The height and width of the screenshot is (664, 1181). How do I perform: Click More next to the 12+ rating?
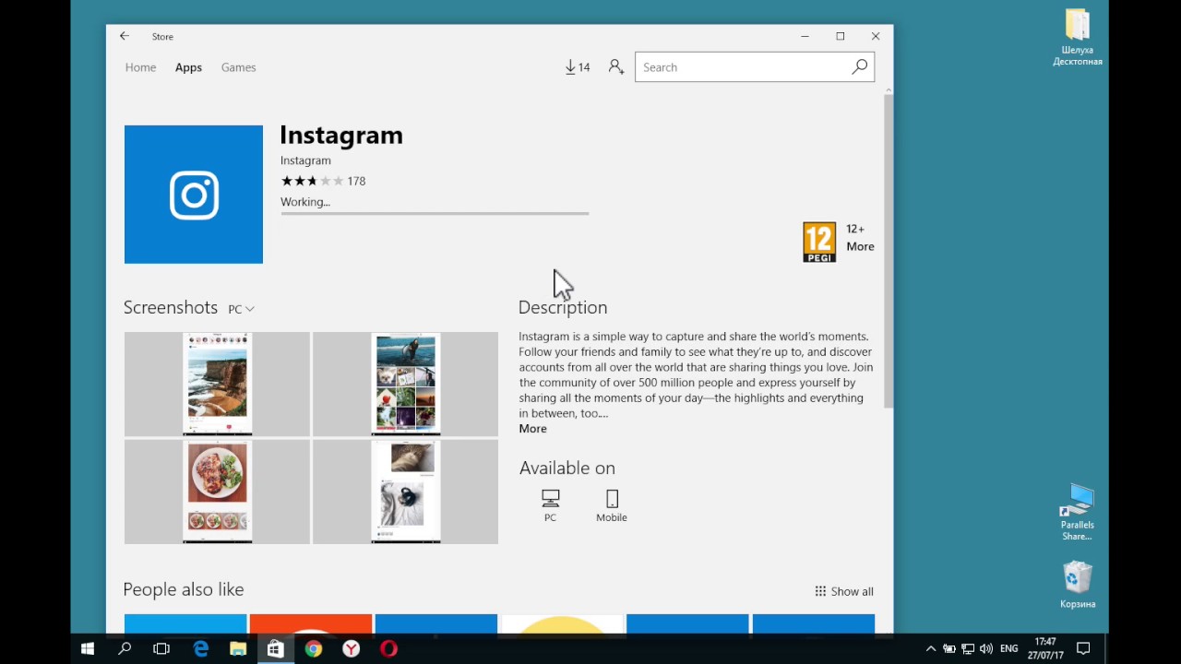tap(860, 246)
